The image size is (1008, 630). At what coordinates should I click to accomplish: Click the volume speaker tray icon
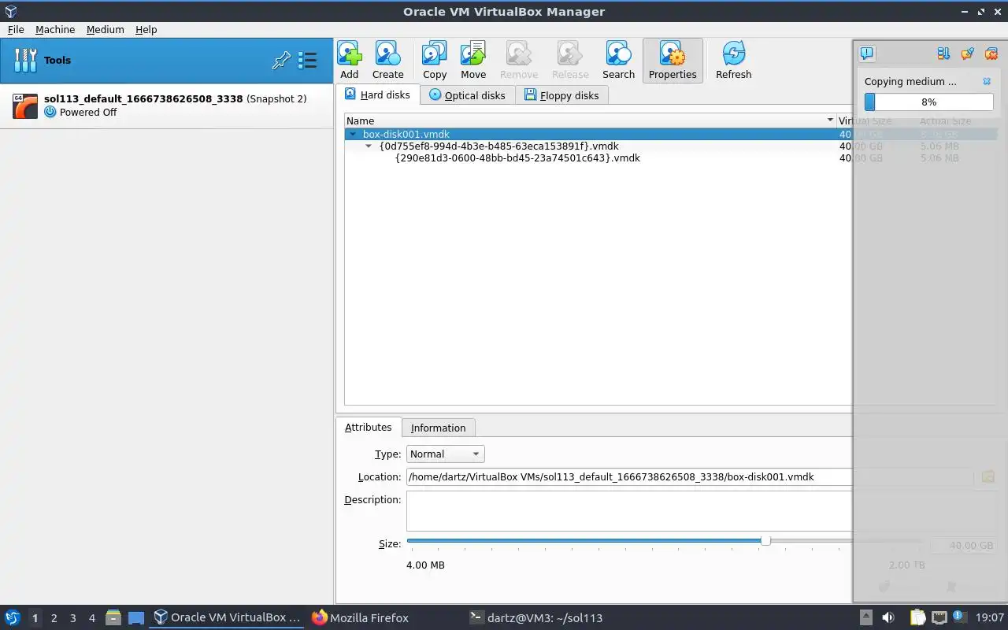(888, 617)
